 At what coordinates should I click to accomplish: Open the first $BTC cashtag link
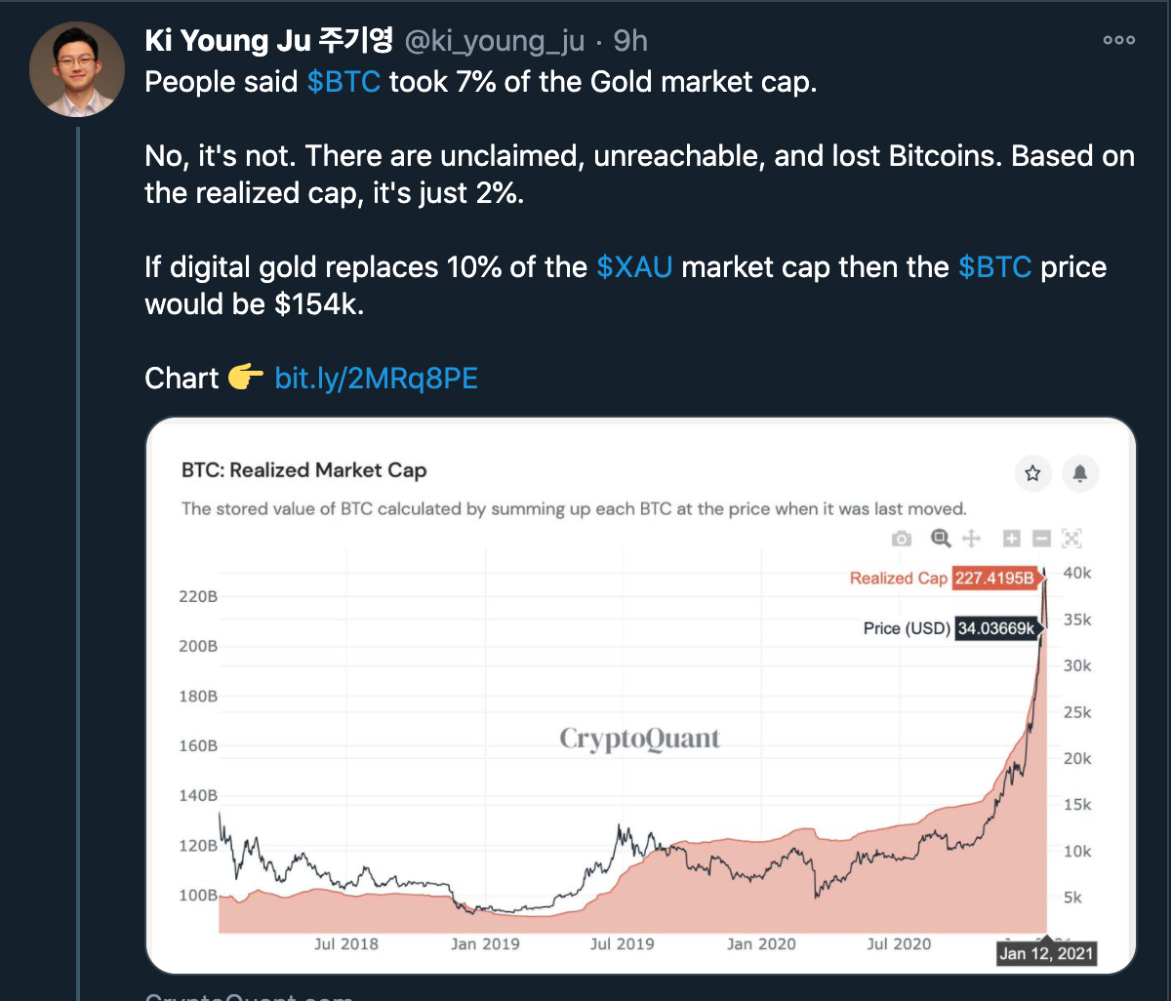coord(343,82)
